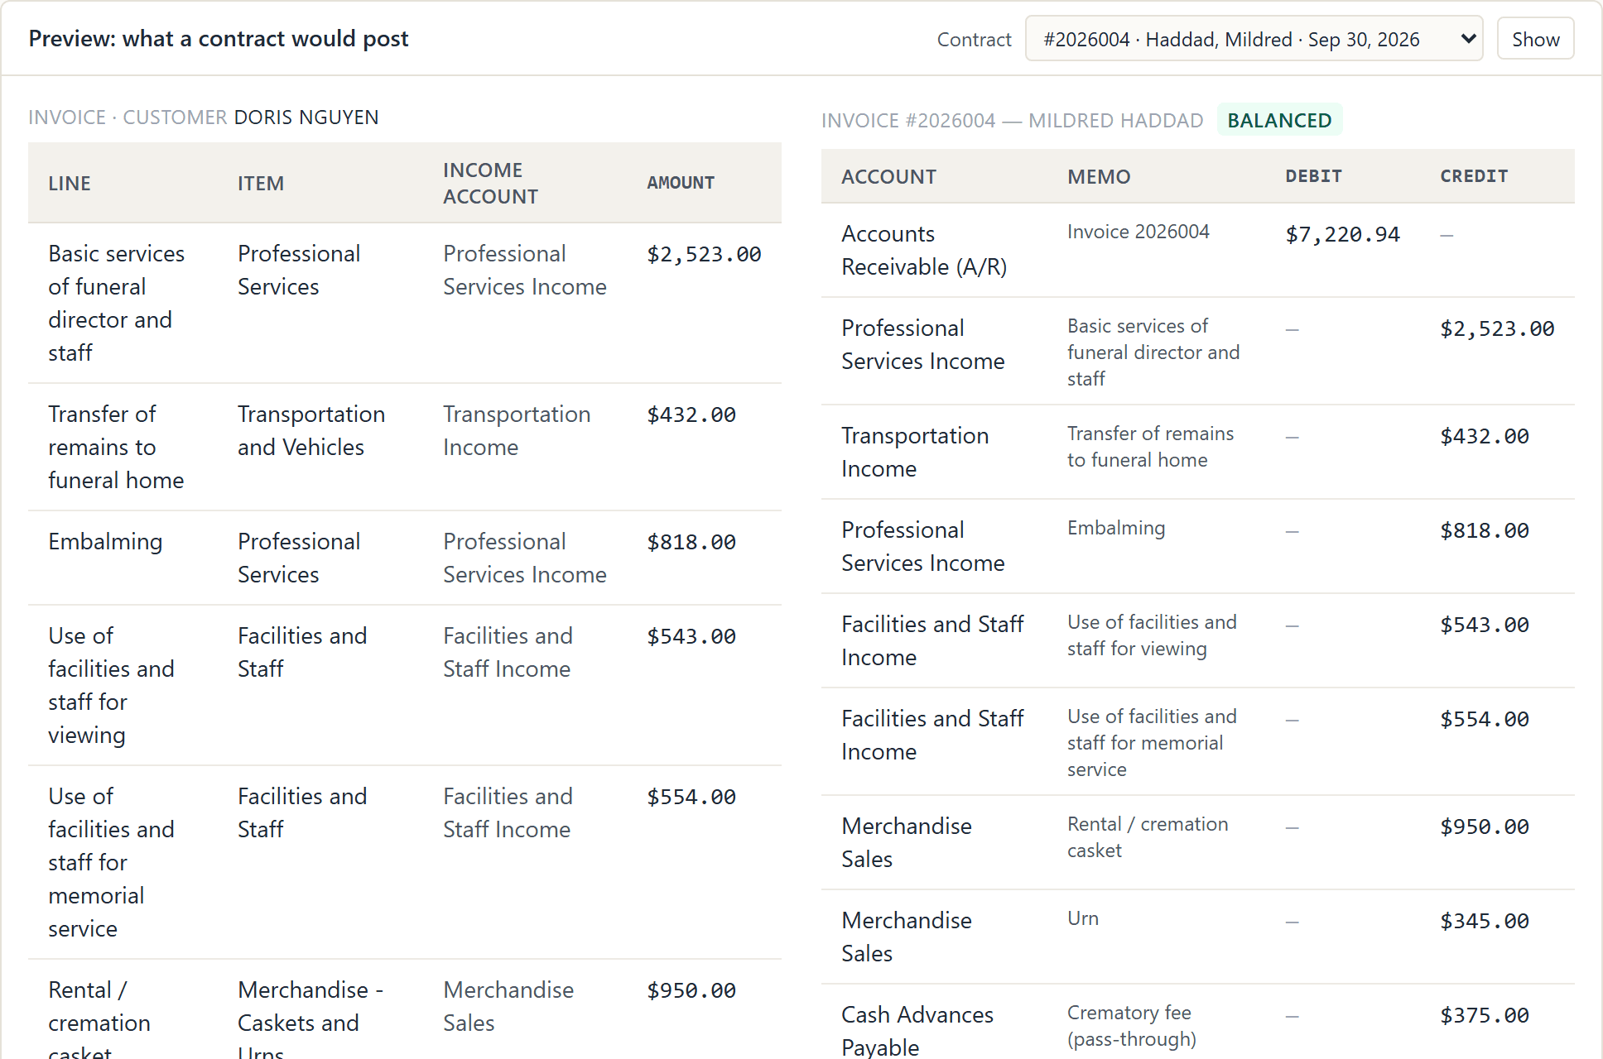Screen dimensions: 1603x1059
Task: Click the MEMO column header
Action: pyautogui.click(x=1099, y=176)
